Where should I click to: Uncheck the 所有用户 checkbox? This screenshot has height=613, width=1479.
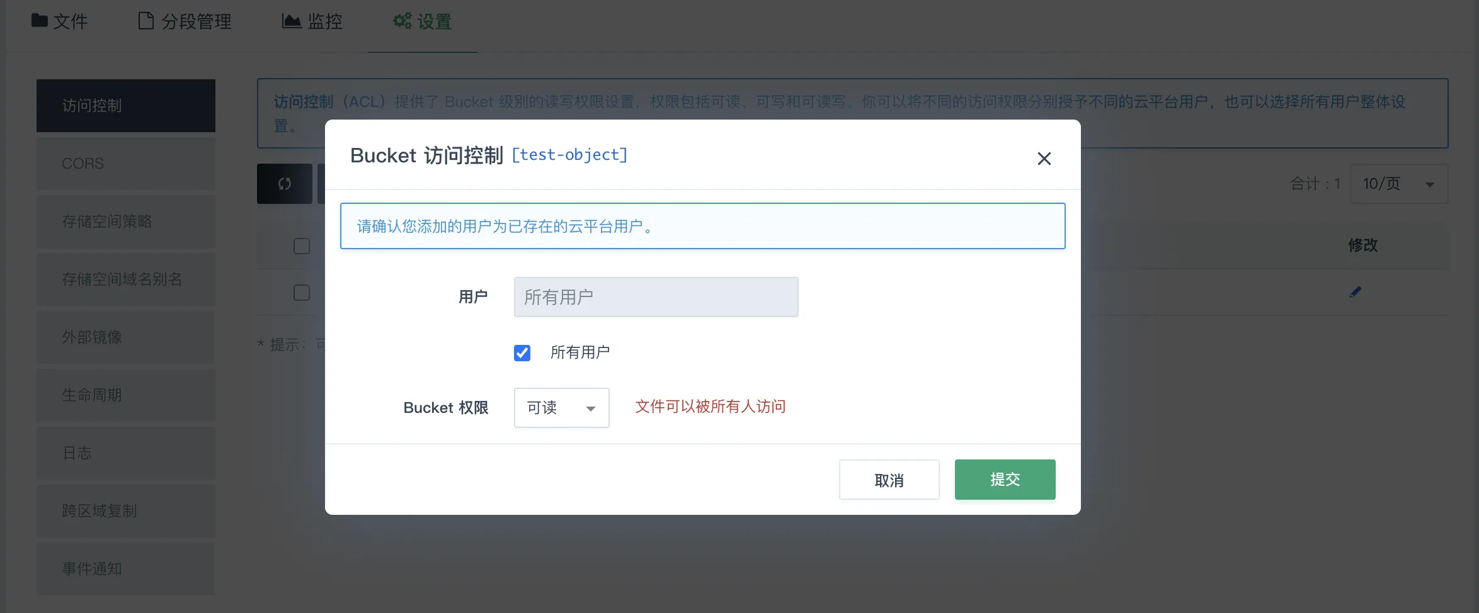pyautogui.click(x=522, y=353)
